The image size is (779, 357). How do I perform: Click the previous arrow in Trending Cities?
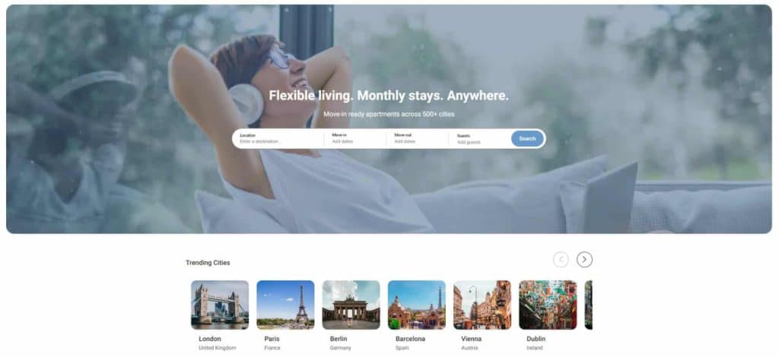[x=561, y=259]
